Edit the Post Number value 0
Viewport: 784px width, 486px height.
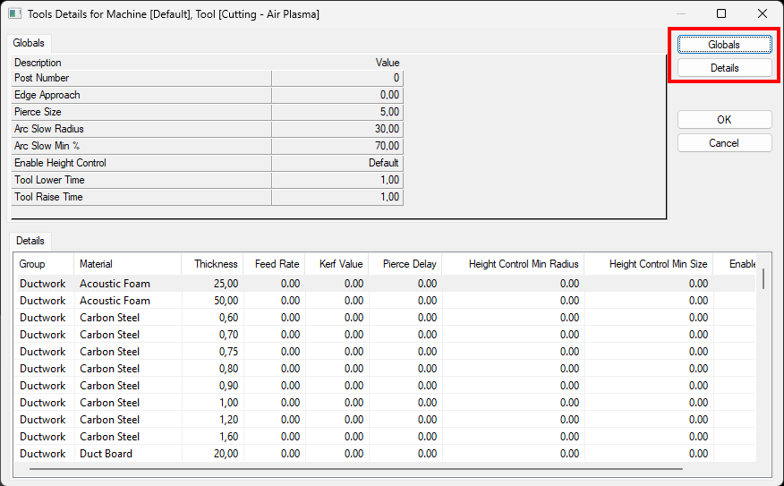337,78
